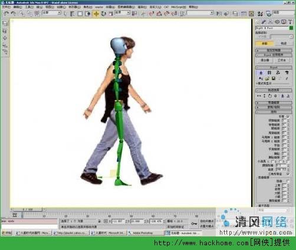296x250 pixels.
Task: Switch to the Display command panel tab
Action: [x=284, y=22]
